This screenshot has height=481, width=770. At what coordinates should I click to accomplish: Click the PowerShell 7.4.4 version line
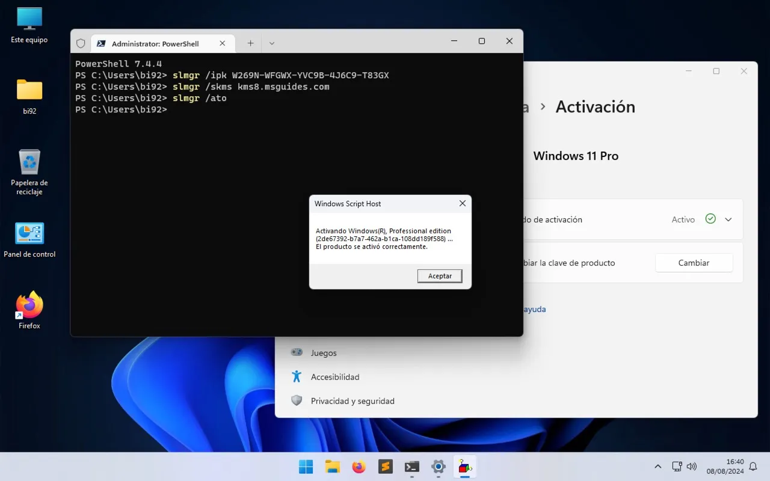point(119,64)
